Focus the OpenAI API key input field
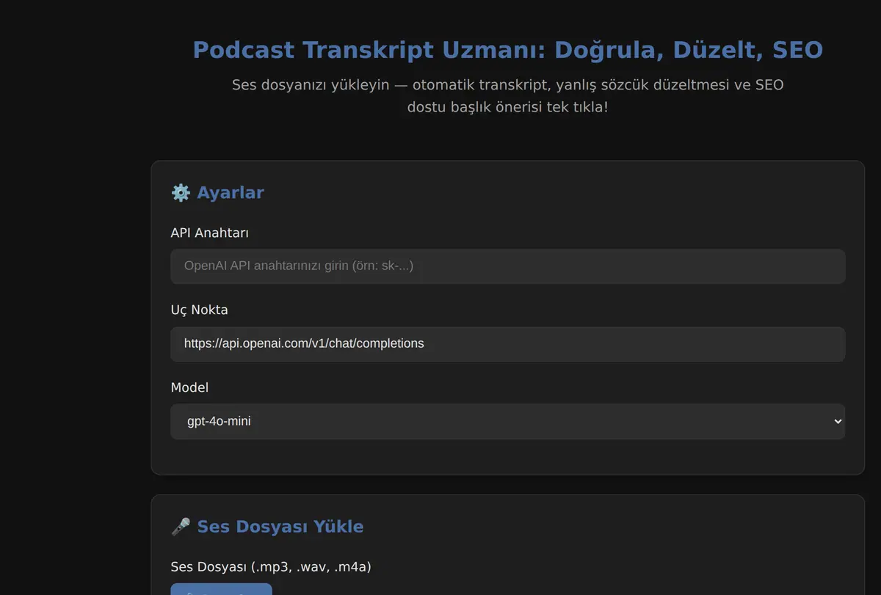 click(508, 266)
